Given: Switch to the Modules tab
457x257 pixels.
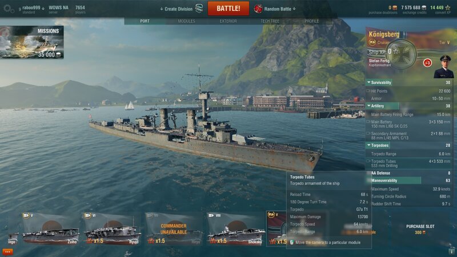Looking at the screenshot, I should (x=187, y=21).
